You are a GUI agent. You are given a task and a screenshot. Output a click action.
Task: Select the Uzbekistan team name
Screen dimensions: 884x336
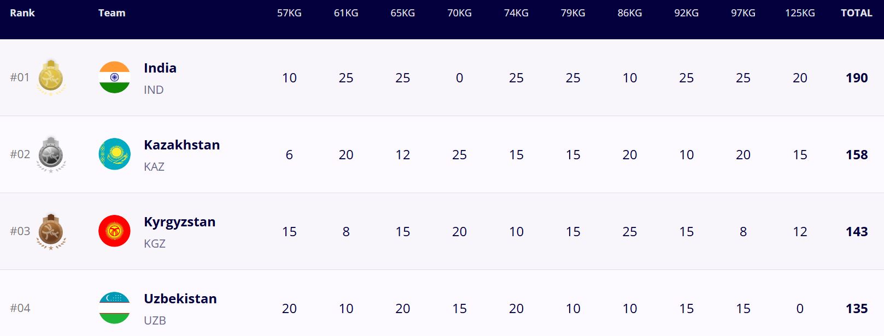[x=180, y=299]
